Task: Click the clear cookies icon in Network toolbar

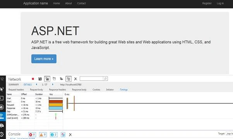Action: coord(62,79)
